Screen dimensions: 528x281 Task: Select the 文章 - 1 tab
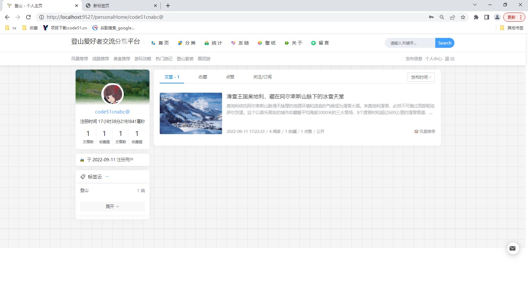pyautogui.click(x=172, y=77)
